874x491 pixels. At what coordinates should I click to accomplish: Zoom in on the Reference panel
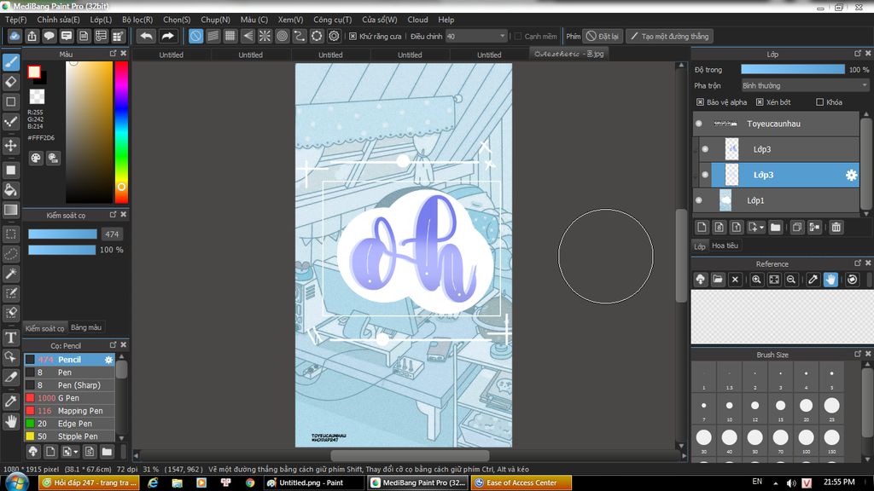(756, 280)
